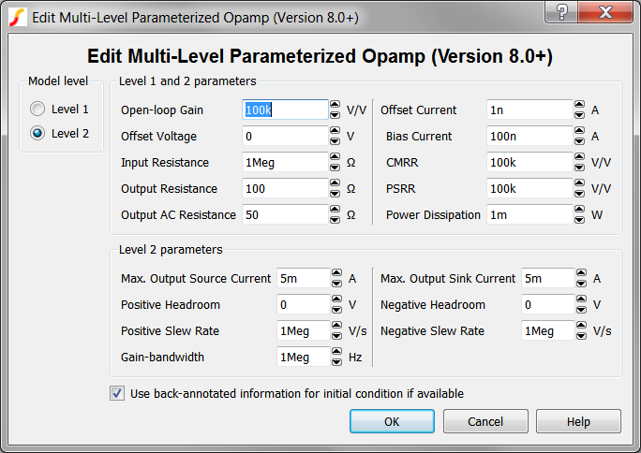641x453 pixels.
Task: Click the Offset Voltage spinner arrows
Action: (x=335, y=136)
